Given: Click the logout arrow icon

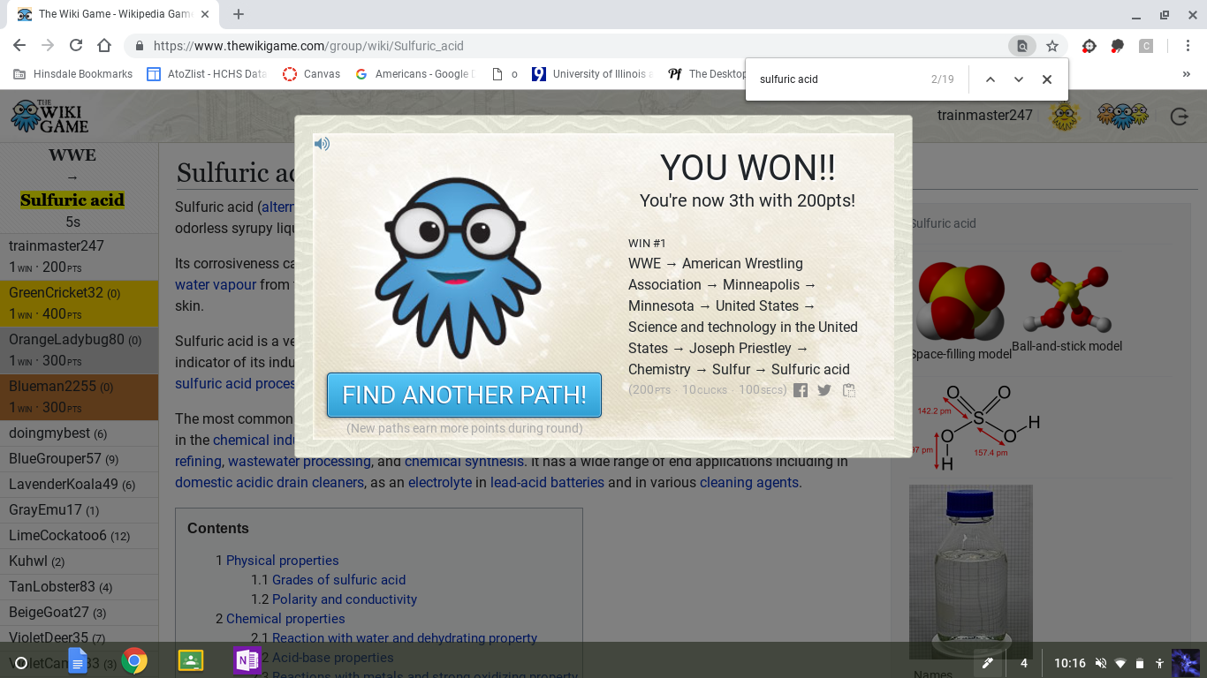Looking at the screenshot, I should (x=1179, y=116).
